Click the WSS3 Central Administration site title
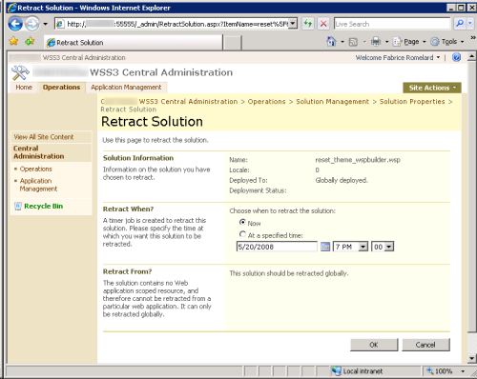The image size is (477, 379). 161,72
